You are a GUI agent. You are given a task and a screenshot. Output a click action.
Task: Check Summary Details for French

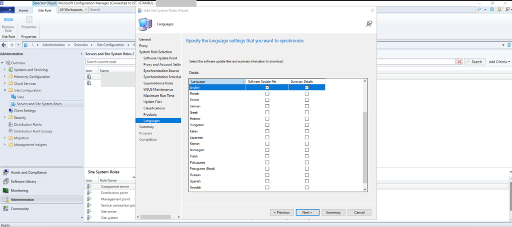pos(307,100)
